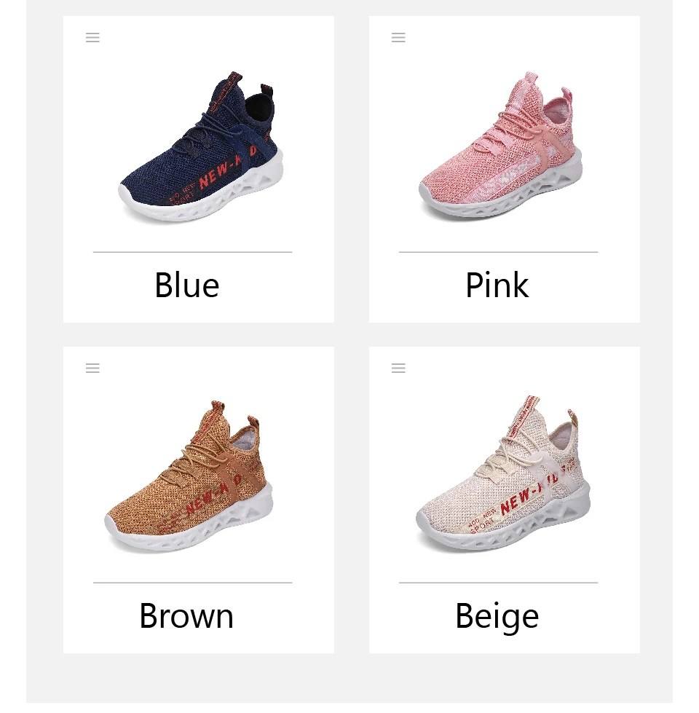This screenshot has height=713, width=699.
Task: Open hamburger menu icon on Brown card
Action: 92,369
